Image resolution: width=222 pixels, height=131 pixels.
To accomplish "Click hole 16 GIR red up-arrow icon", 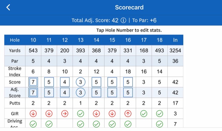I will 128,113.
